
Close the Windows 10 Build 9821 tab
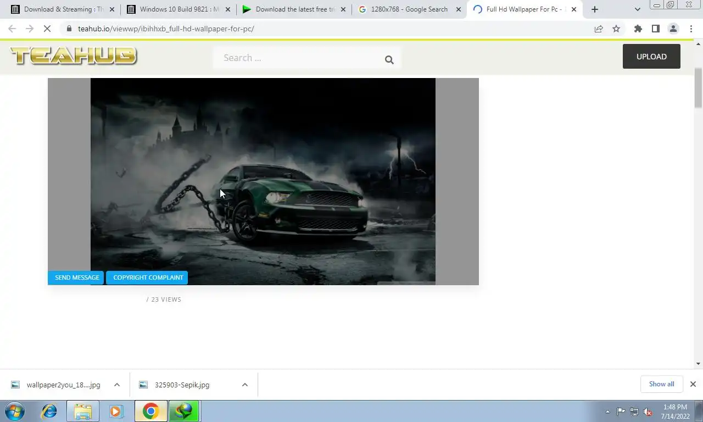coord(228,9)
